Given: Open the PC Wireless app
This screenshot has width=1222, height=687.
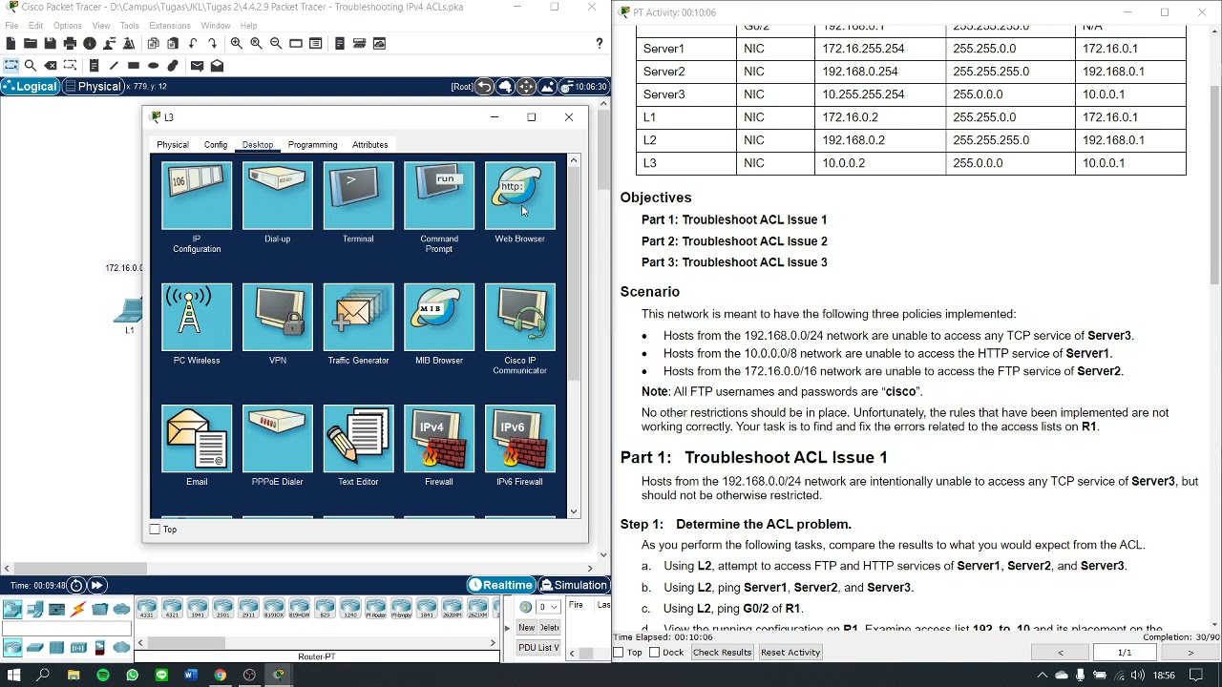Looking at the screenshot, I should 197,318.
